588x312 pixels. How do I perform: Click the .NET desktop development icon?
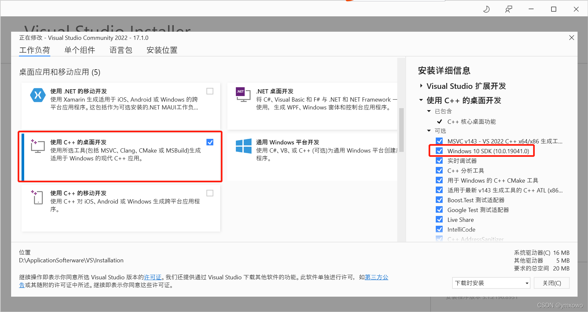coord(243,95)
